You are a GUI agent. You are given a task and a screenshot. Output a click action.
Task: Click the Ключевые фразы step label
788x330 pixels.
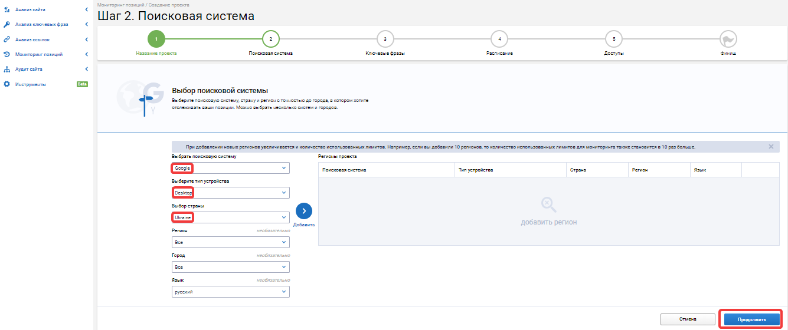[x=385, y=53]
